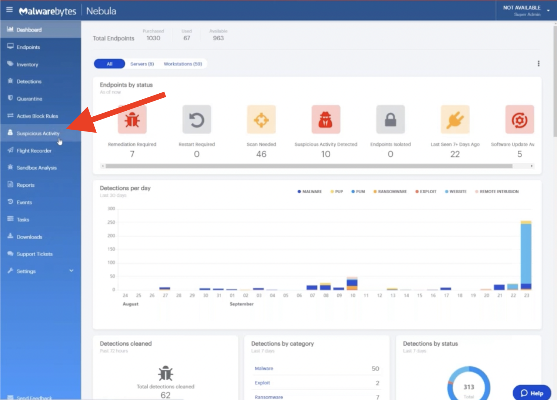Open the Events menu item
The image size is (557, 400).
pos(41,202)
